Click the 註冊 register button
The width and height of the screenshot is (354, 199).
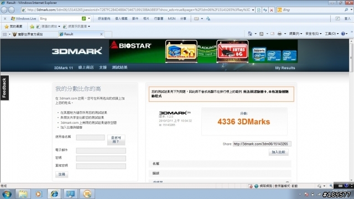point(61,175)
